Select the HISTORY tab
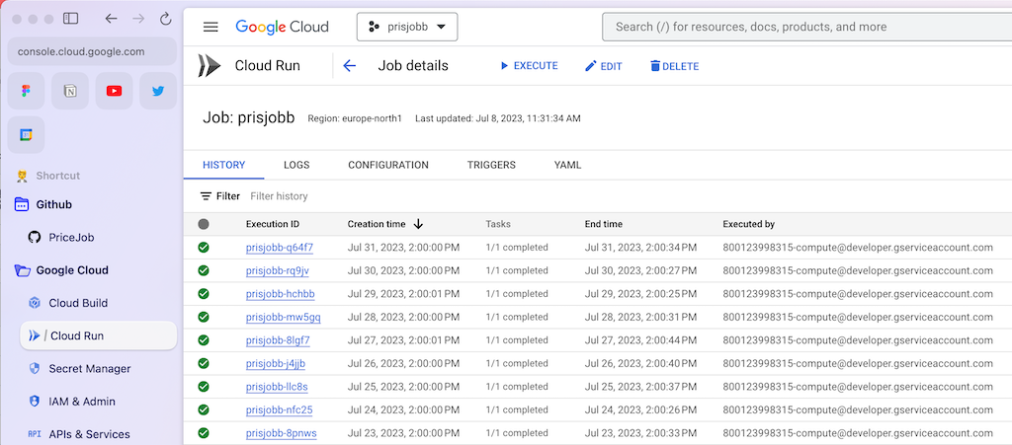Screen dimensions: 1012x445 coord(224,165)
